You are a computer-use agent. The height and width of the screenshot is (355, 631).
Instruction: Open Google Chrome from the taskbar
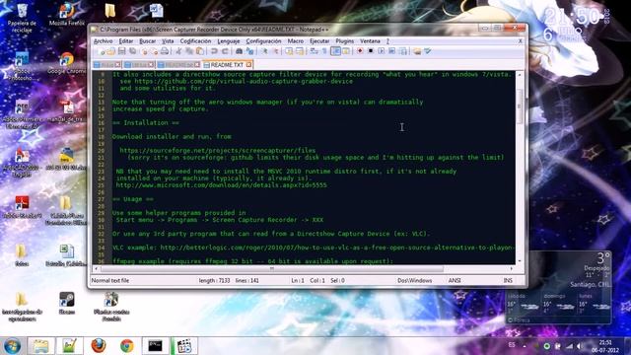127,346
